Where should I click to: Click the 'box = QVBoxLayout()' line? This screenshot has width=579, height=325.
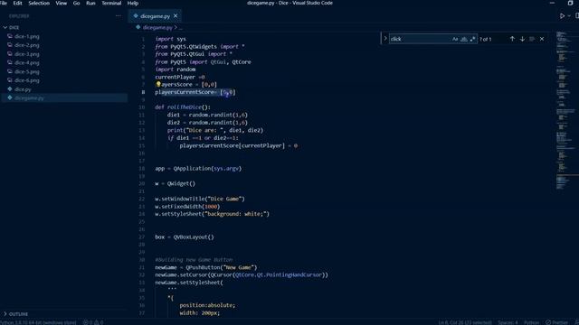(185, 237)
